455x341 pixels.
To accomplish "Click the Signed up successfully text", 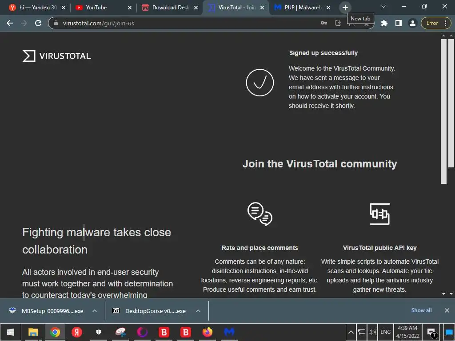I will 323,53.
